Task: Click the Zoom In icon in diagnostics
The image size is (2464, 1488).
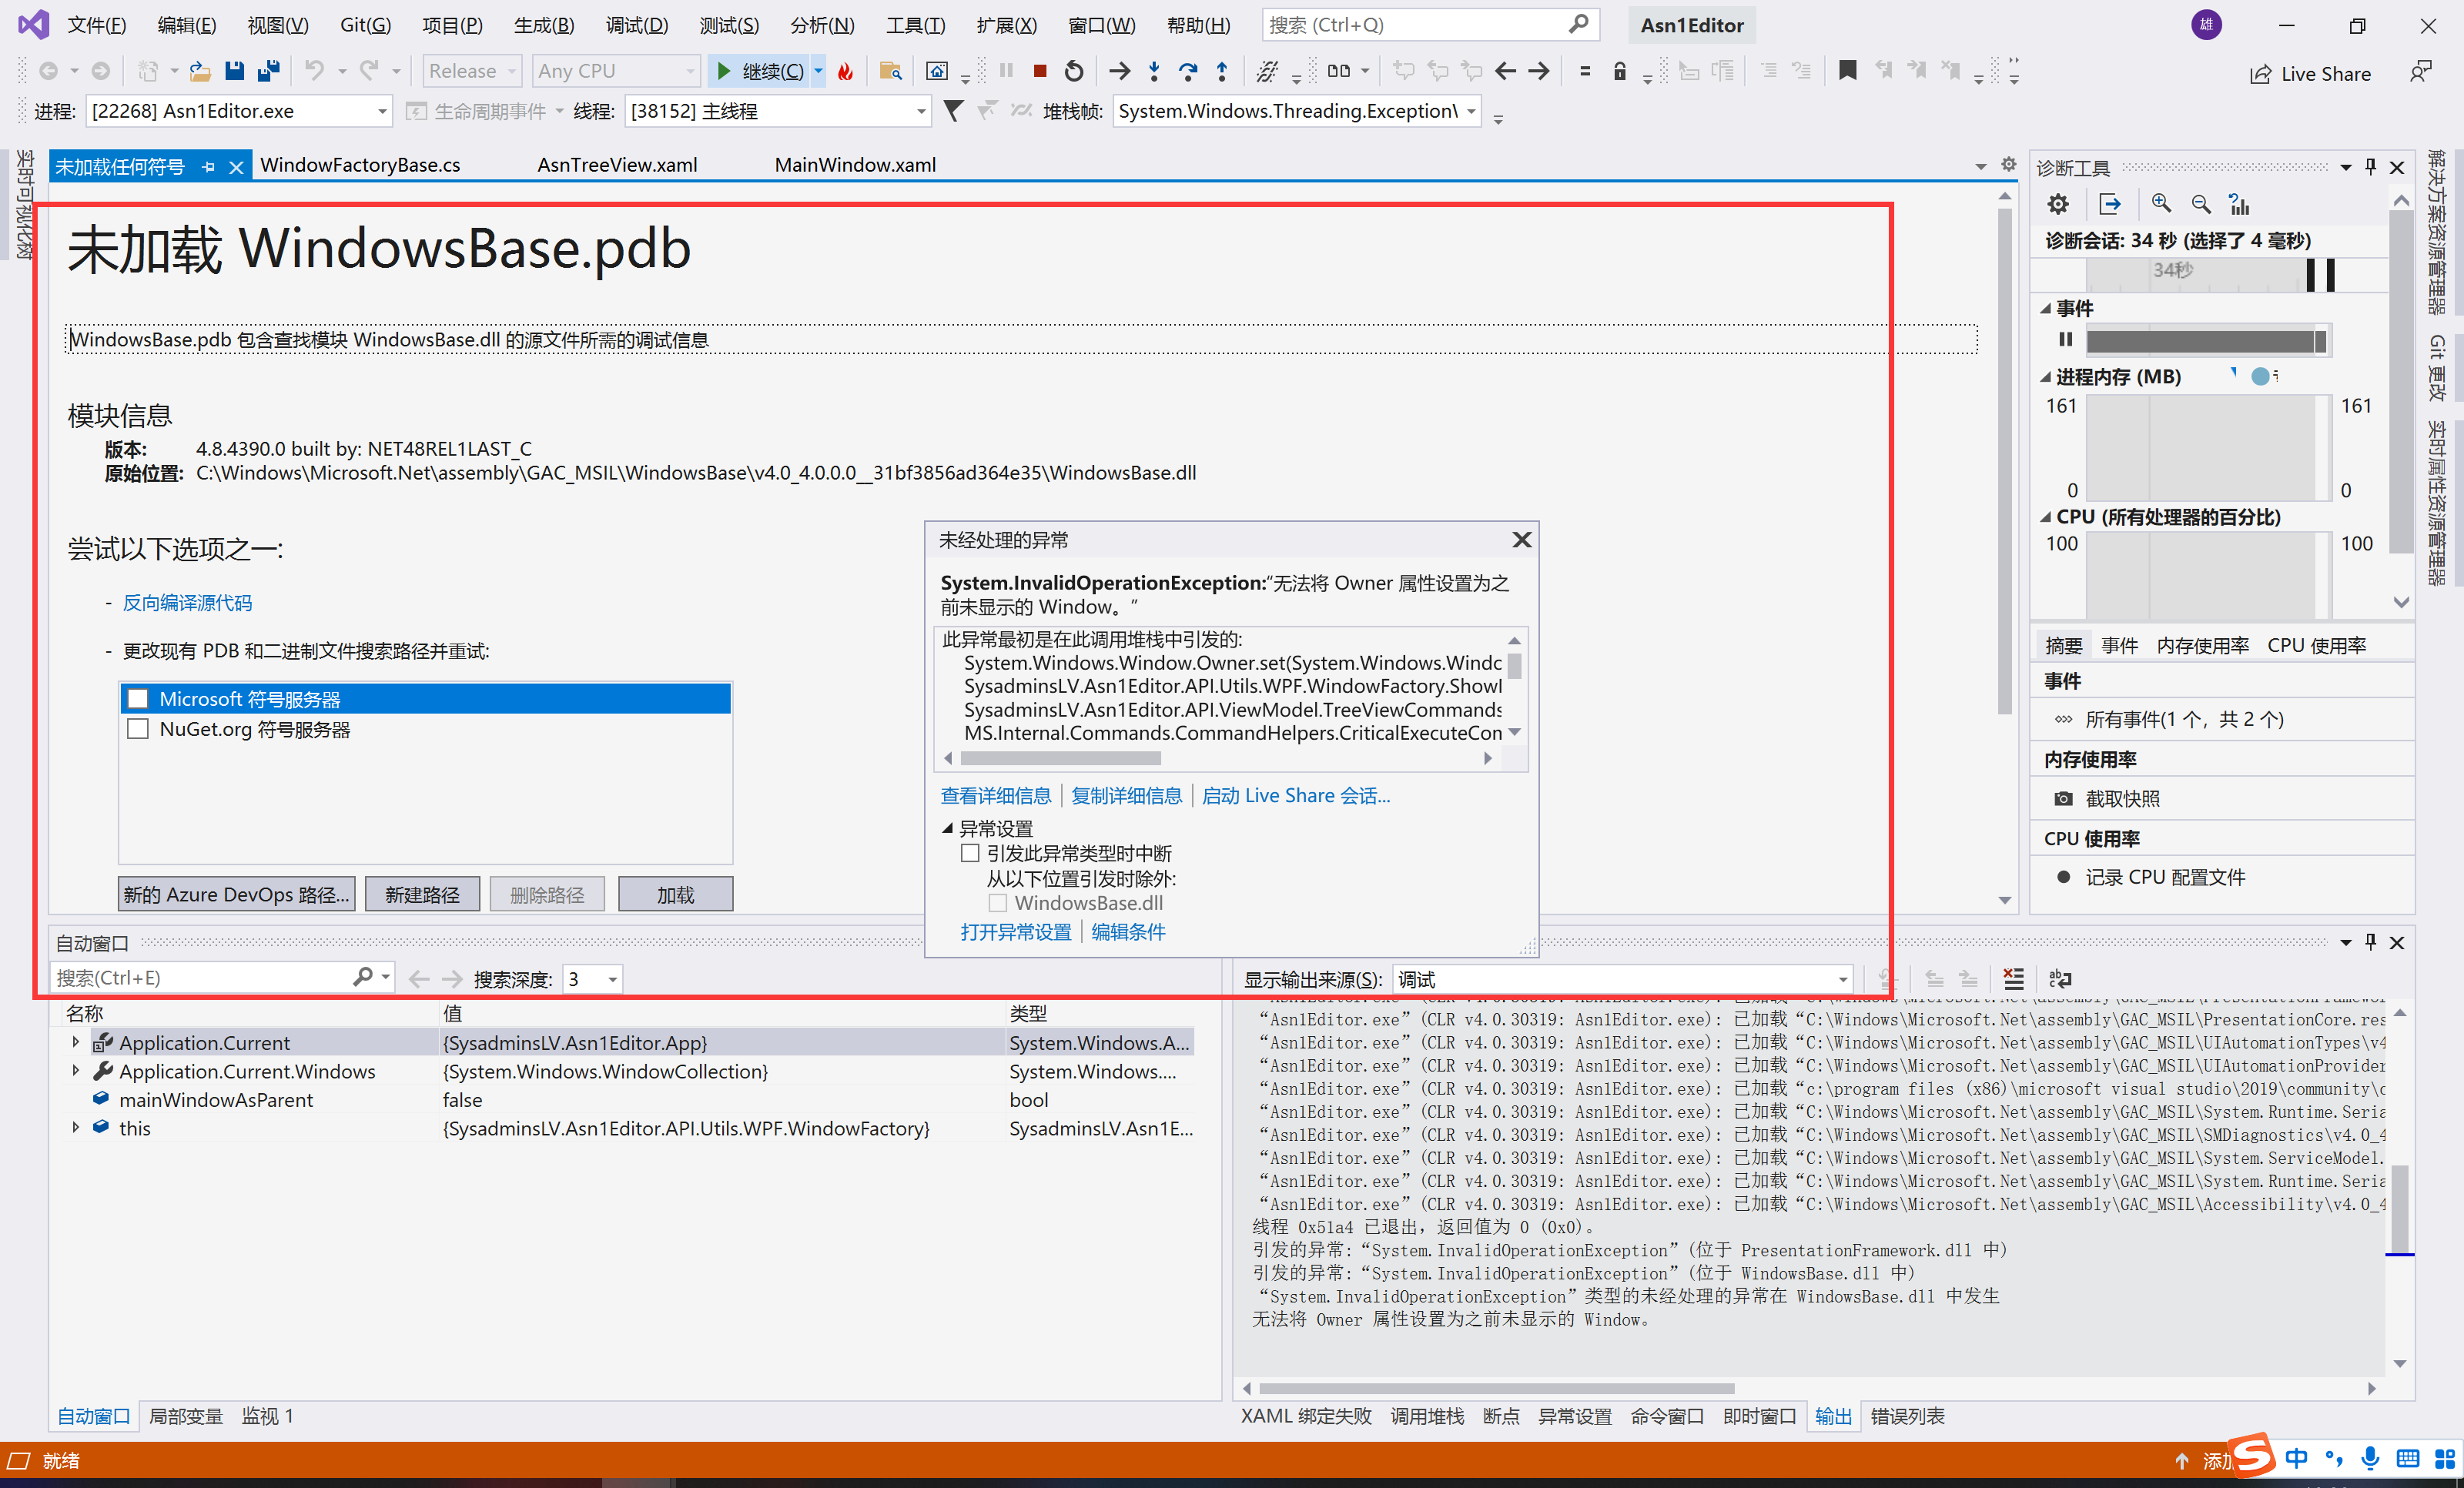Action: [2161, 204]
